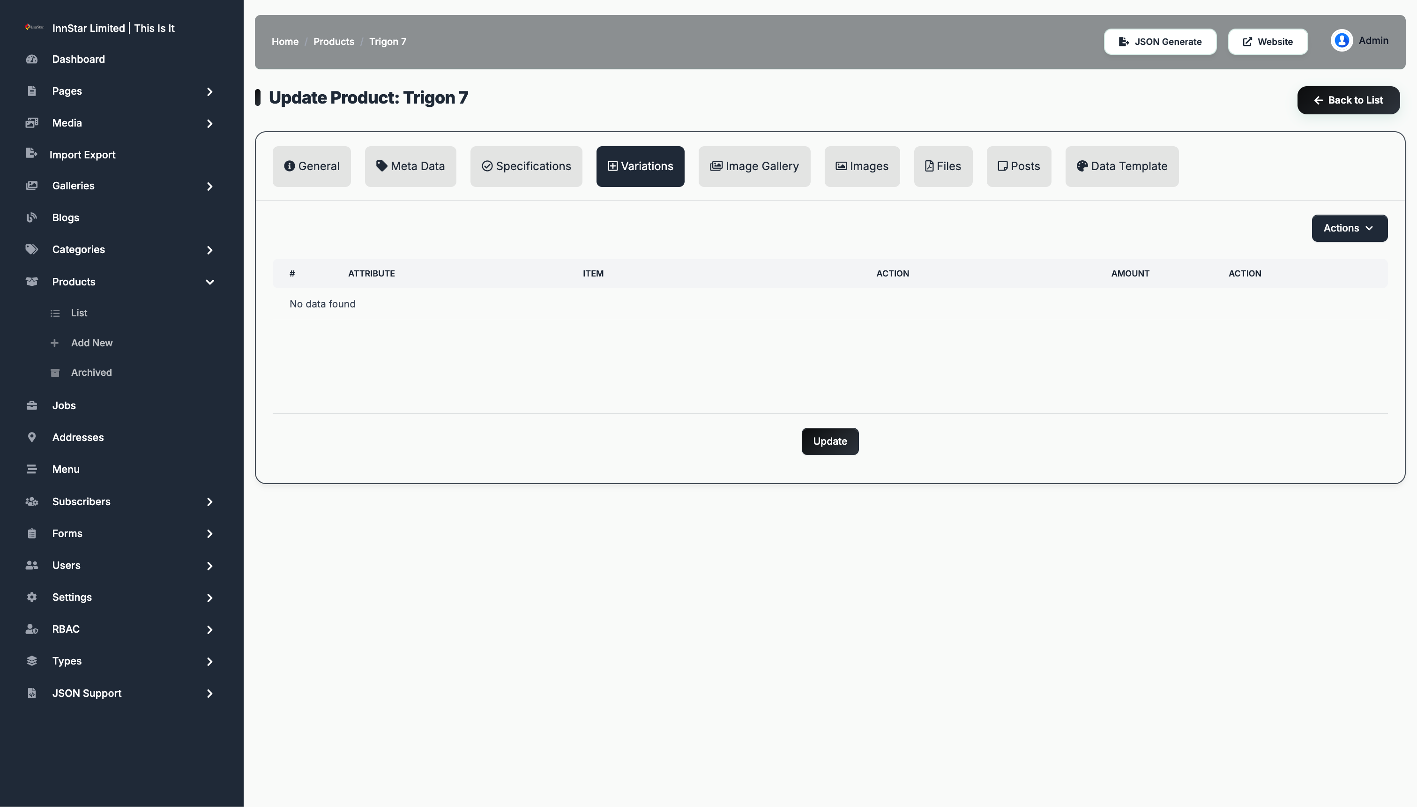
Task: Click the Addresses location pin icon
Action: [x=31, y=437]
